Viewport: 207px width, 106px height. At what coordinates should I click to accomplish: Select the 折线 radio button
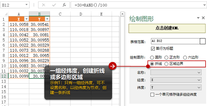tap(152, 64)
